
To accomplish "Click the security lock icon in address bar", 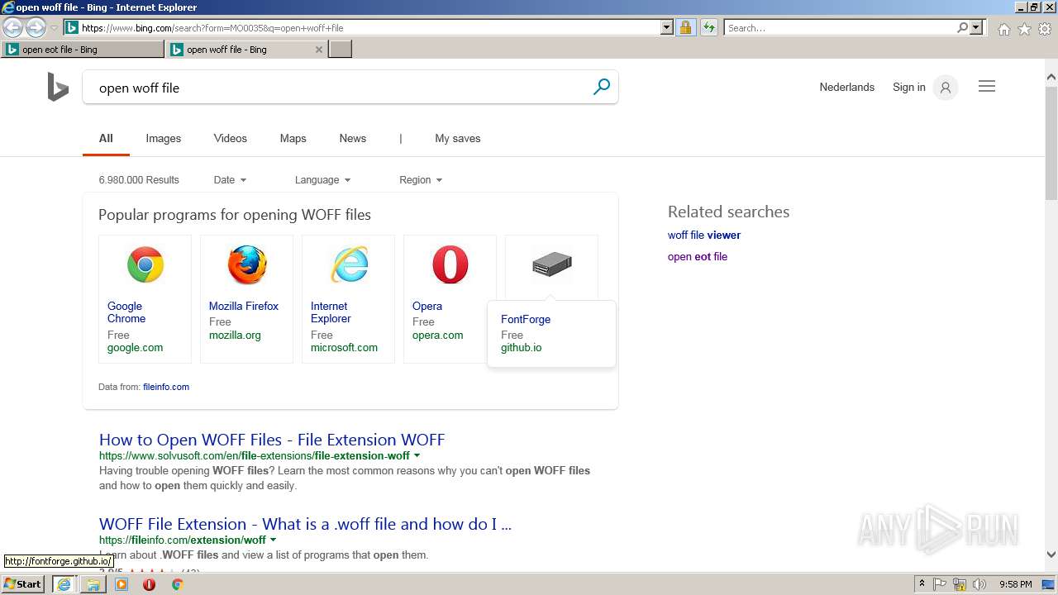I will click(x=685, y=27).
